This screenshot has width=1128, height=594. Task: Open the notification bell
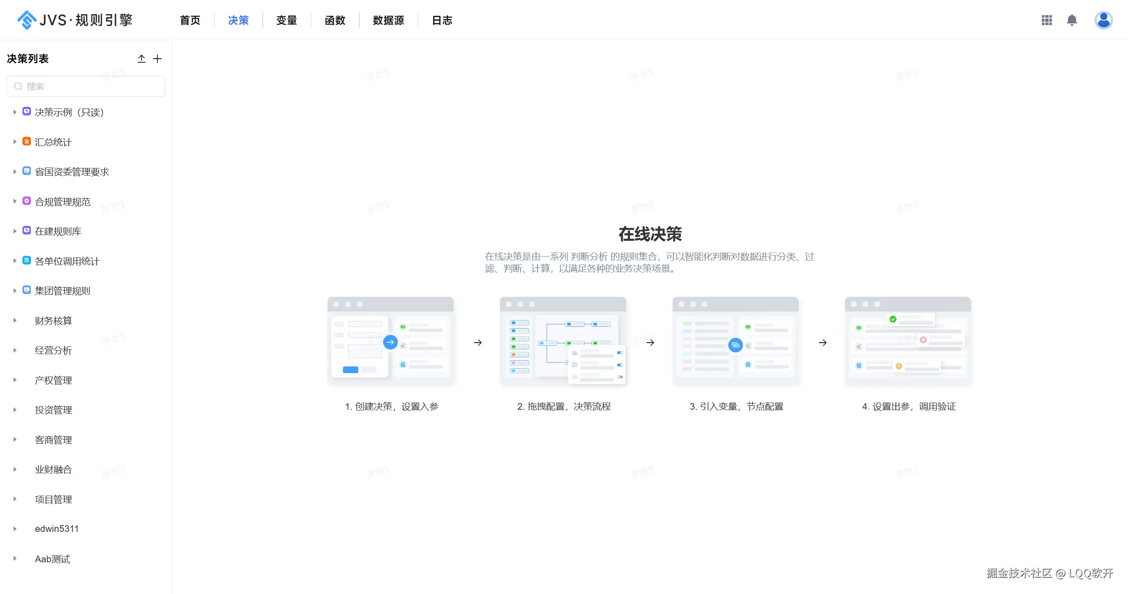(x=1072, y=20)
